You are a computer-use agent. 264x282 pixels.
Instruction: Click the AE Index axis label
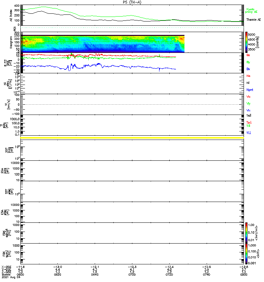11,16
